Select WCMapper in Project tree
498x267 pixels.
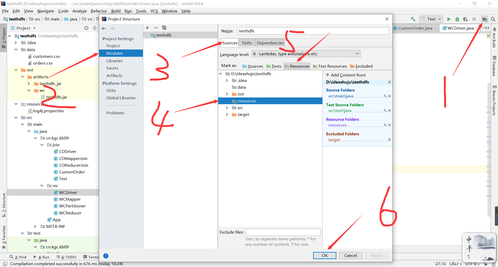[x=70, y=199]
